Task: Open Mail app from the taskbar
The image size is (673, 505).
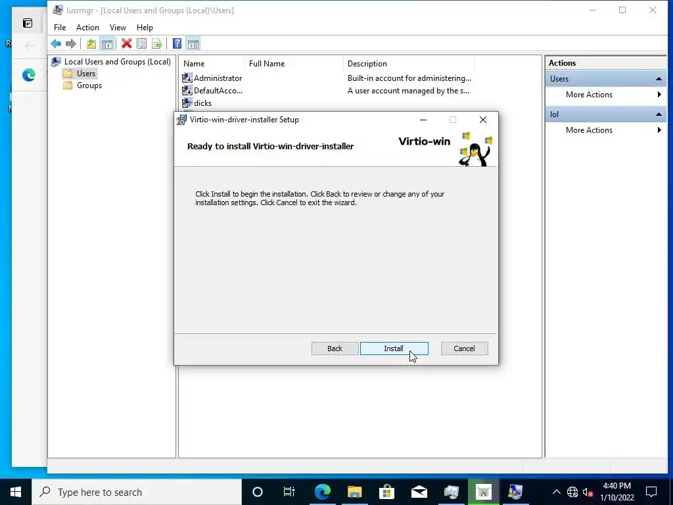Action: (419, 492)
